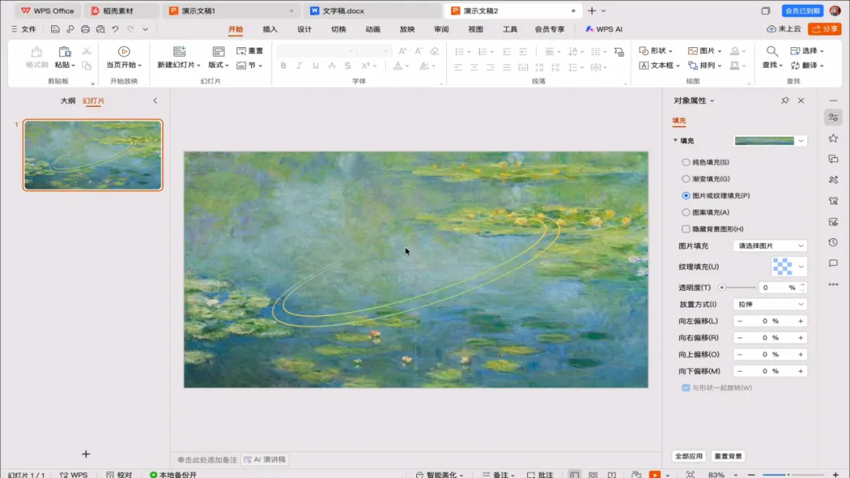Close the Object Properties (对象属性) panel

[x=800, y=101]
